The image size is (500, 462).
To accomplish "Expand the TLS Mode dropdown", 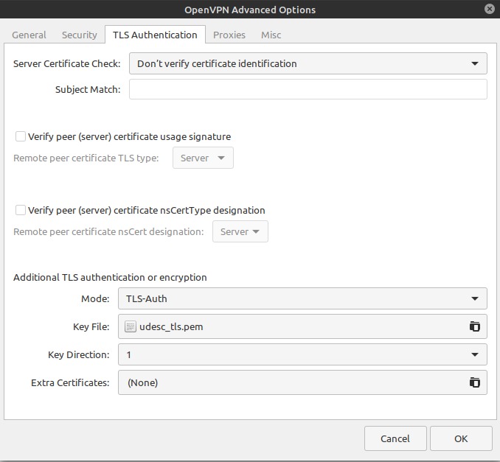I will point(302,298).
